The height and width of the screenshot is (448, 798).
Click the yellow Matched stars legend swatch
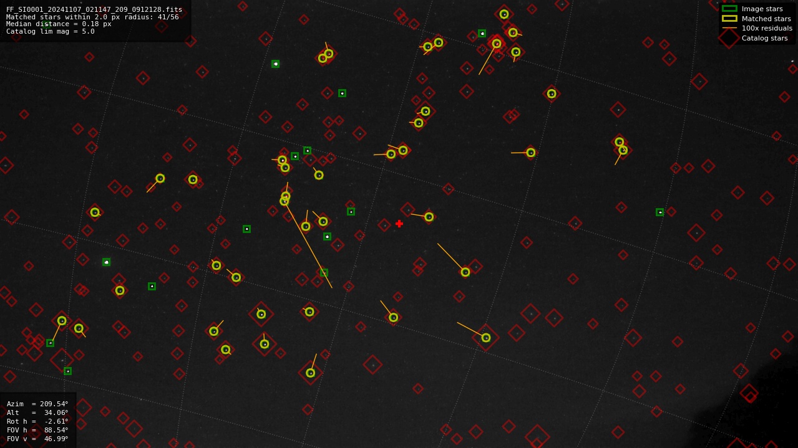click(x=729, y=19)
